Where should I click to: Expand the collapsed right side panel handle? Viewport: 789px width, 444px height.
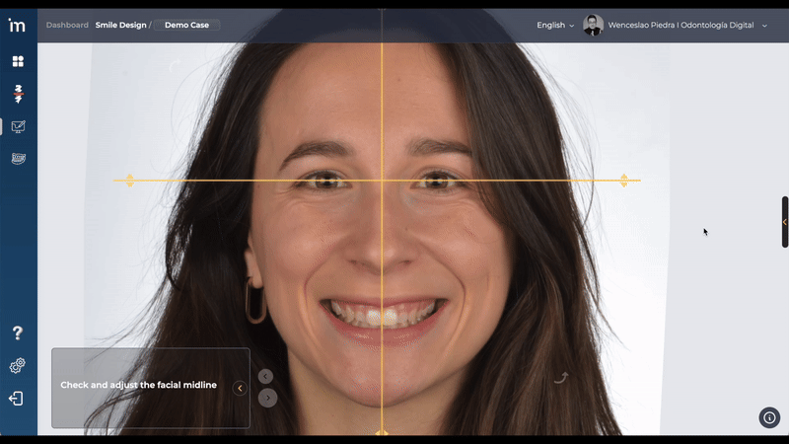tap(784, 222)
